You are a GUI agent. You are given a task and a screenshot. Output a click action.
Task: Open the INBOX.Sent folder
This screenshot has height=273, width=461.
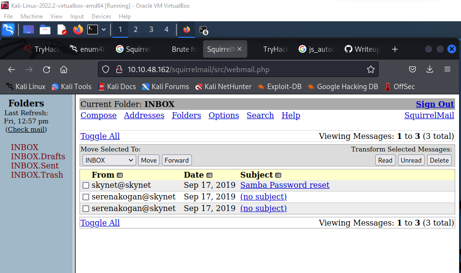tap(35, 166)
